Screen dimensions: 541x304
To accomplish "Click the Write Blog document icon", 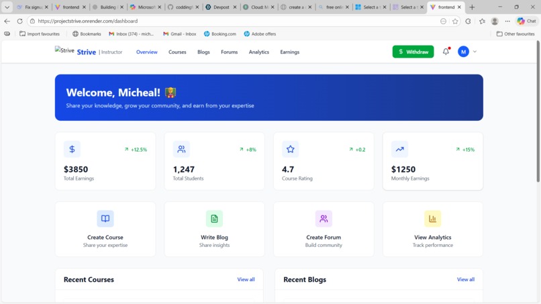I will [214, 218].
